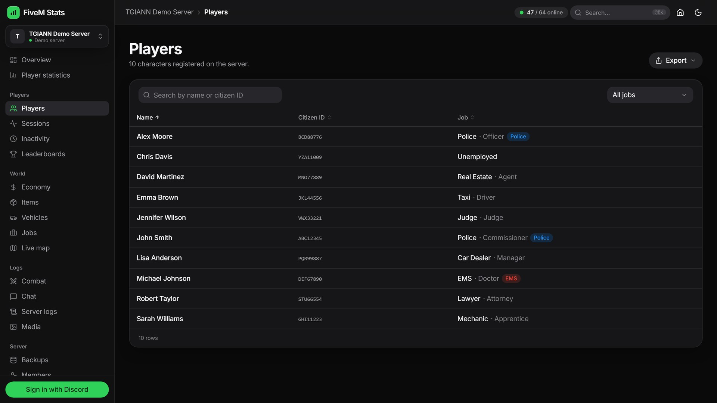Click the Player statistics chart icon

tap(13, 75)
